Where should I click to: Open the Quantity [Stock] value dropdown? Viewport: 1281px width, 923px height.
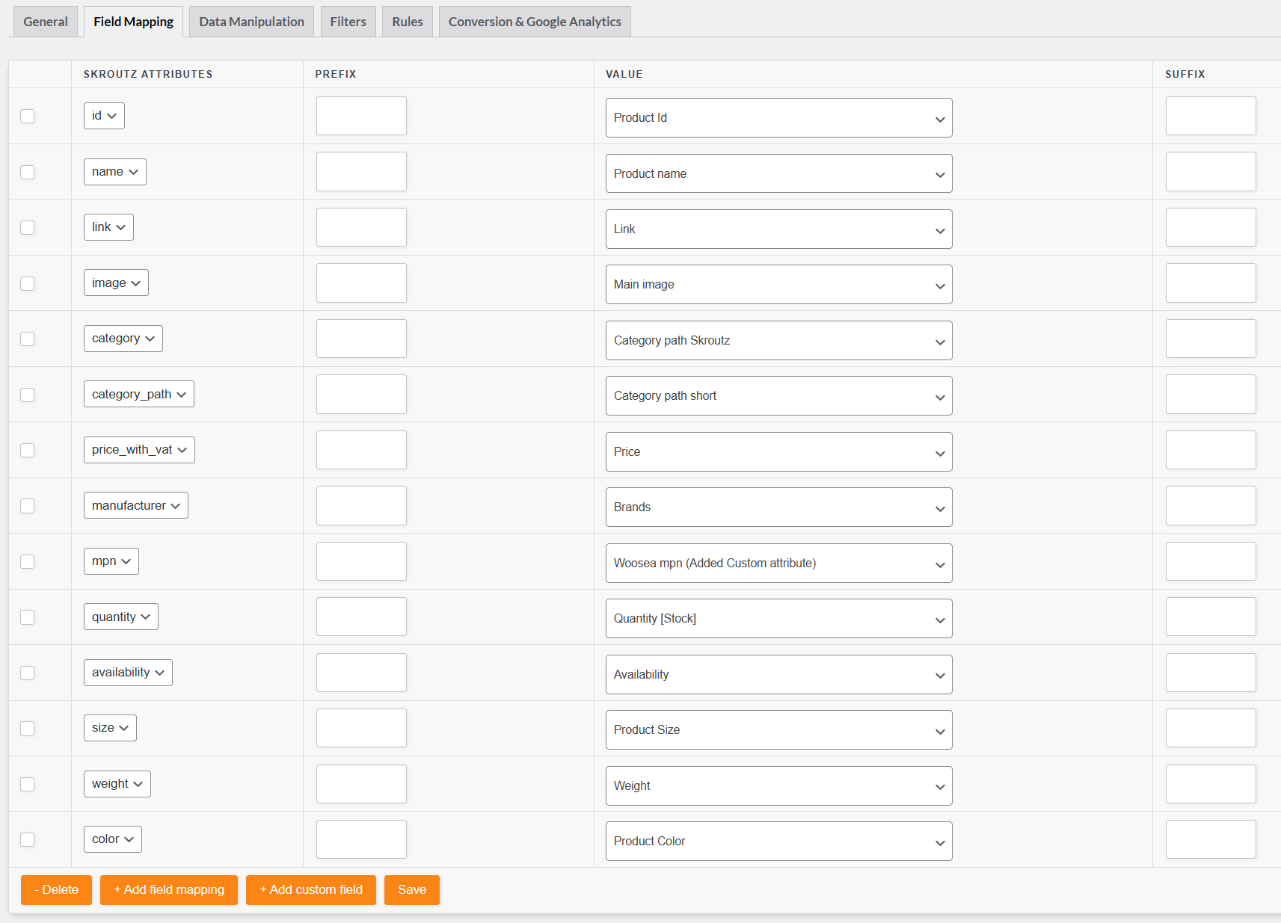[x=778, y=619]
